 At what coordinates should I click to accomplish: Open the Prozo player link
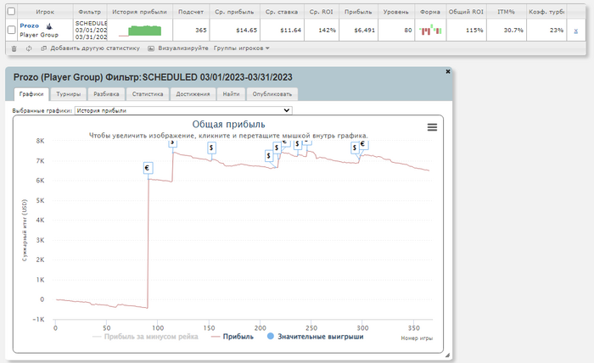coord(29,25)
